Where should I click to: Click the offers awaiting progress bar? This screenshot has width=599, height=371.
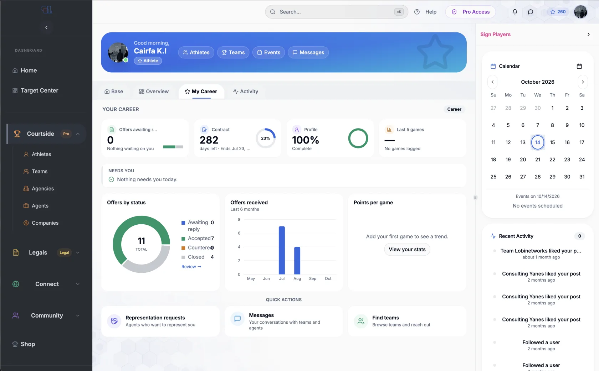tap(173, 147)
